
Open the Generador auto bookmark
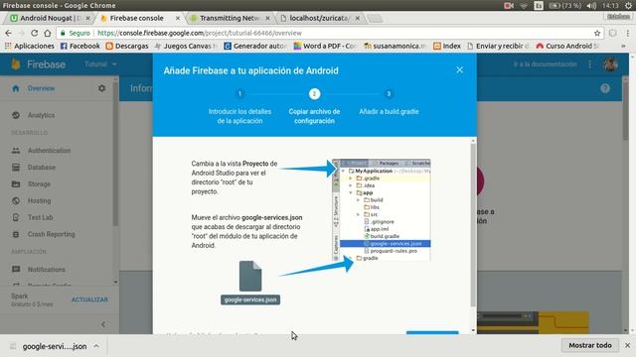255,47
